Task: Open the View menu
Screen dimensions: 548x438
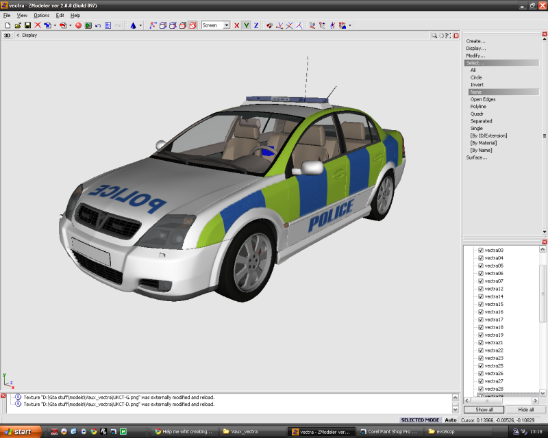Action: coord(22,15)
